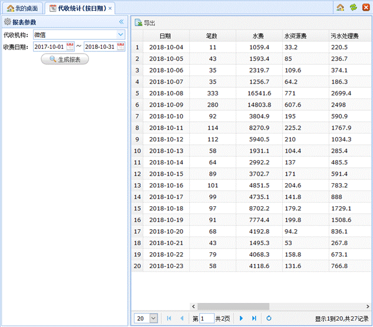Click the 笔数 column header
Viewport: 373px width, 327px height.
[213, 36]
